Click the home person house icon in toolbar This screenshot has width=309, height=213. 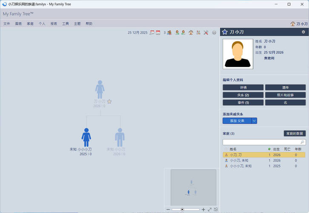tap(191, 32)
